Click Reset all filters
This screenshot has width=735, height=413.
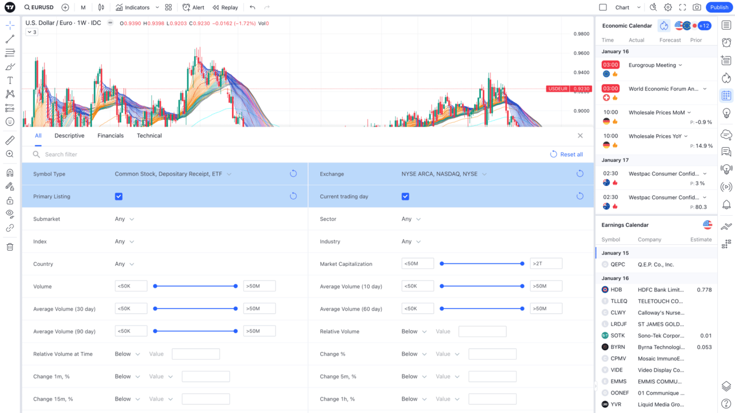[567, 155]
